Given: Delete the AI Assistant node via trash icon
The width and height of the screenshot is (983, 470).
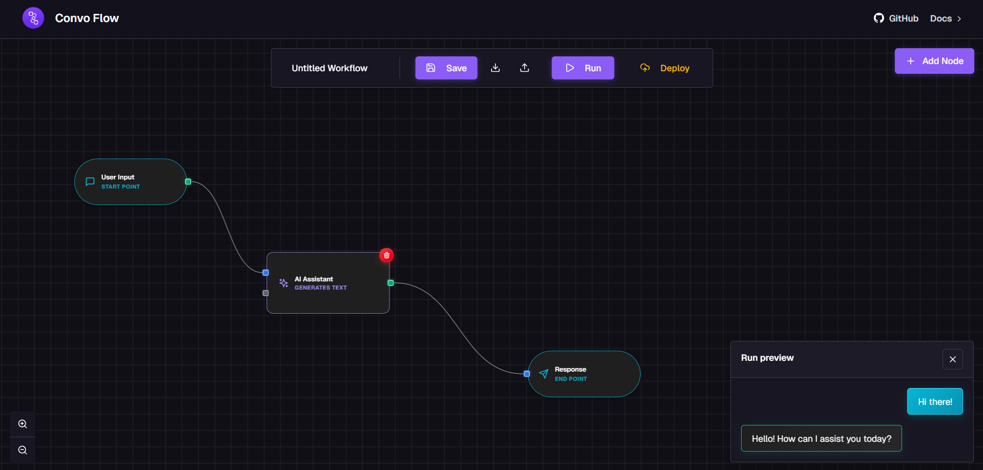Looking at the screenshot, I should (x=386, y=255).
